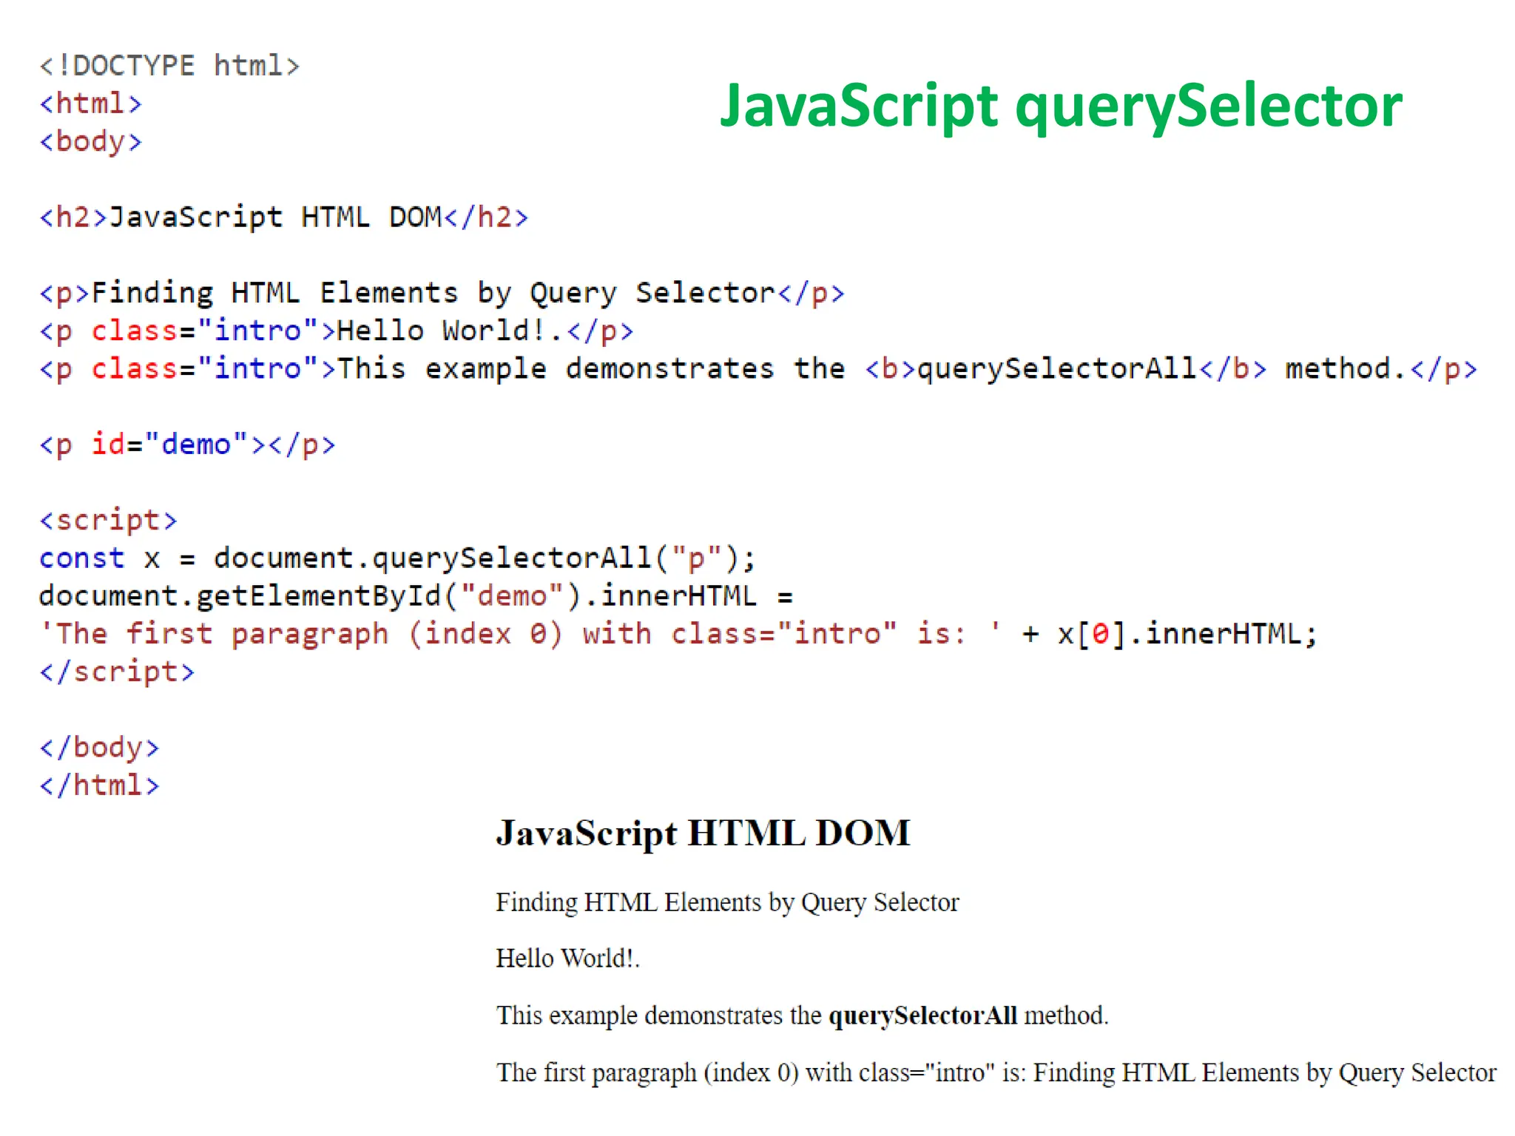Click the code line 'This example demonstrates the'
Viewport: 1515px width, 1136px height.
point(758,369)
